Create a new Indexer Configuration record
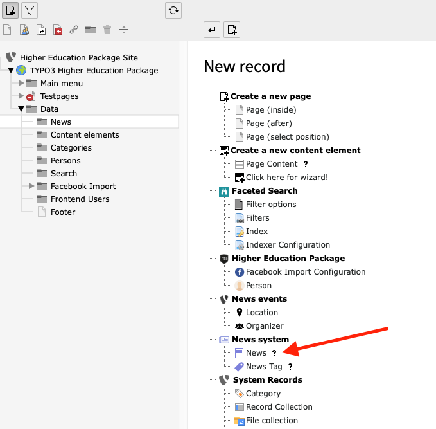Screen dimensions: 436x429 [x=288, y=245]
